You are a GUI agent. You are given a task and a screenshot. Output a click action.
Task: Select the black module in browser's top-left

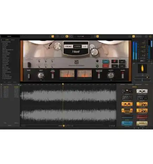127,91
